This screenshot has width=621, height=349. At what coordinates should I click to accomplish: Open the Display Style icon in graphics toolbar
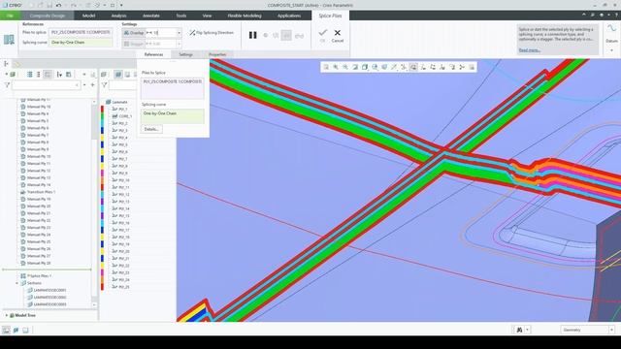pyautogui.click(x=365, y=67)
